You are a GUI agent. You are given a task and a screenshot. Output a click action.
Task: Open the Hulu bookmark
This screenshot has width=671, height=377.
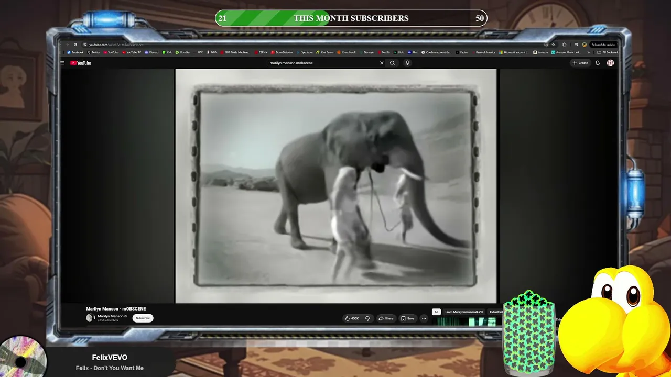click(x=399, y=52)
